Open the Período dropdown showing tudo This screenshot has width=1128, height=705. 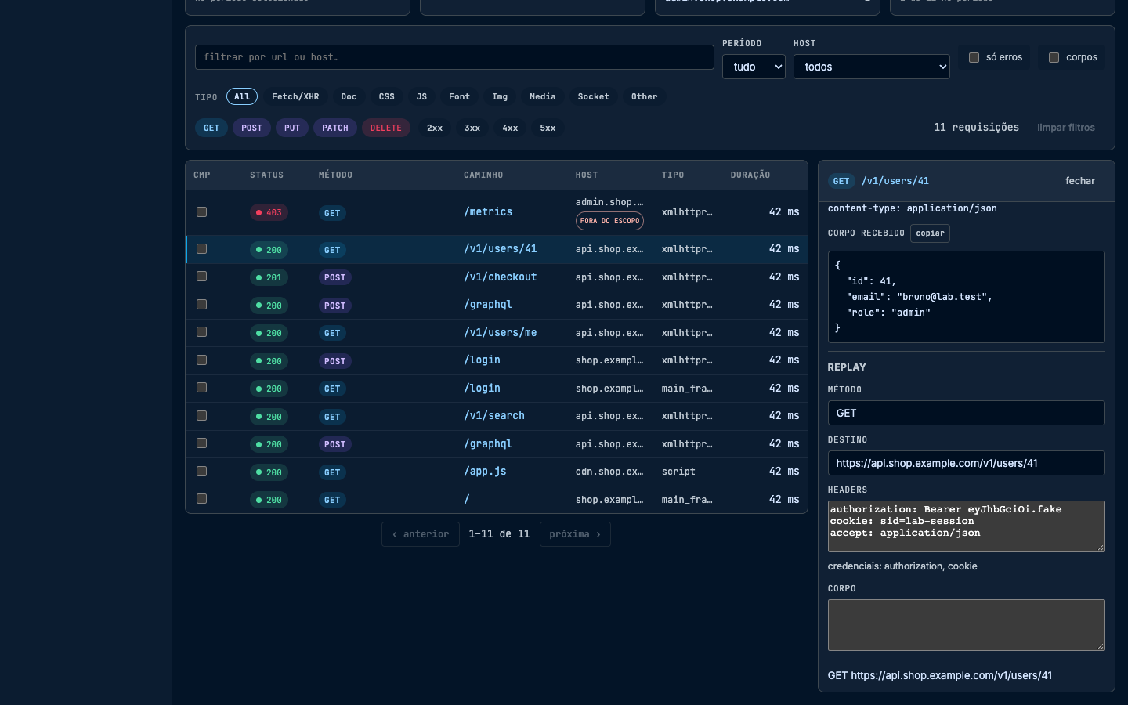[754, 67]
